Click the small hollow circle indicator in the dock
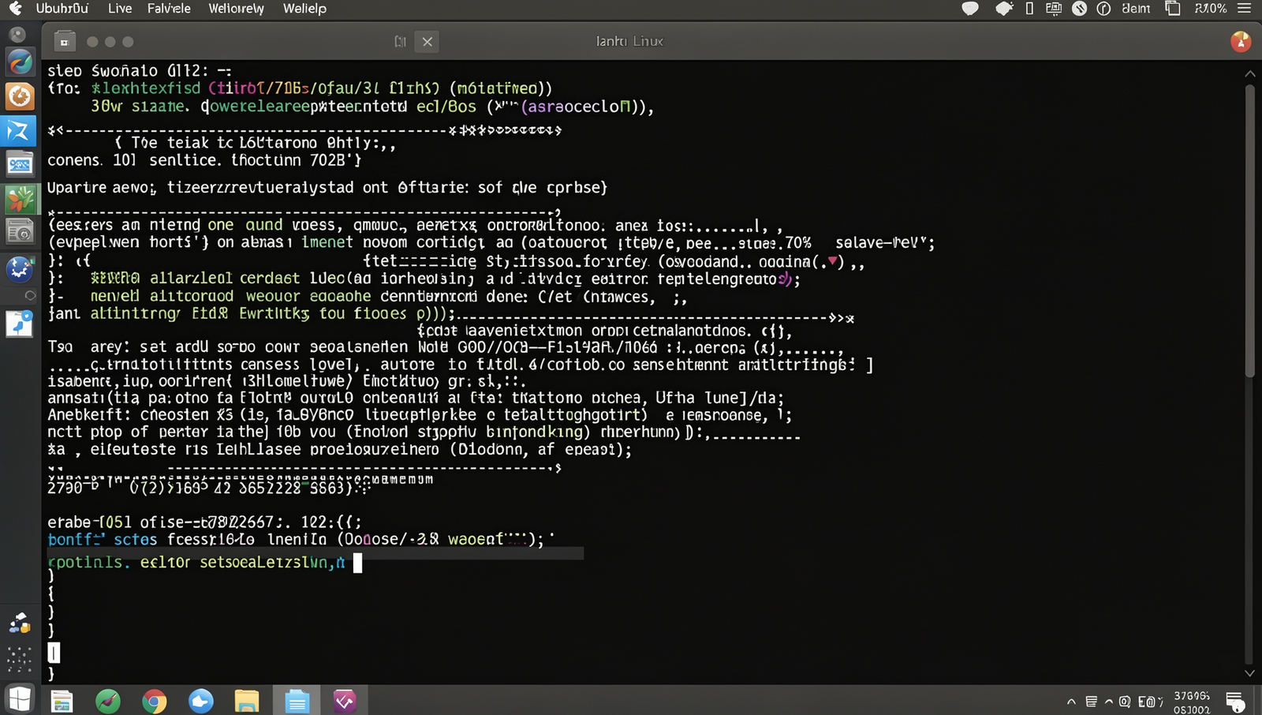The height and width of the screenshot is (715, 1262). click(x=30, y=296)
